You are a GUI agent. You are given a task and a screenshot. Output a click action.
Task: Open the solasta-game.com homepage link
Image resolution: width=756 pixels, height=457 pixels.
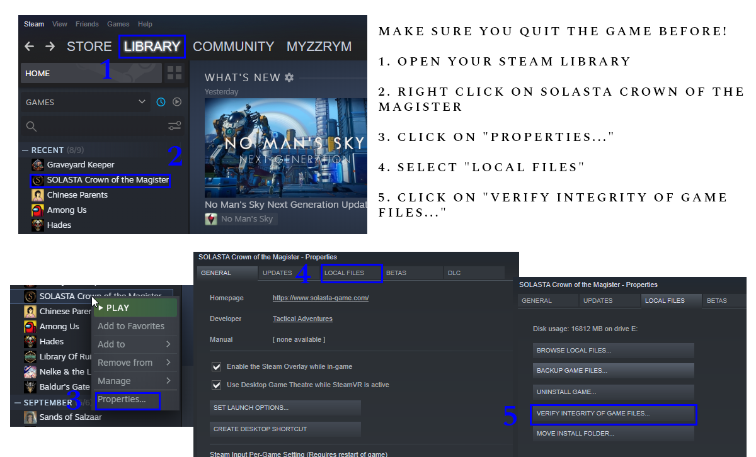(x=321, y=298)
